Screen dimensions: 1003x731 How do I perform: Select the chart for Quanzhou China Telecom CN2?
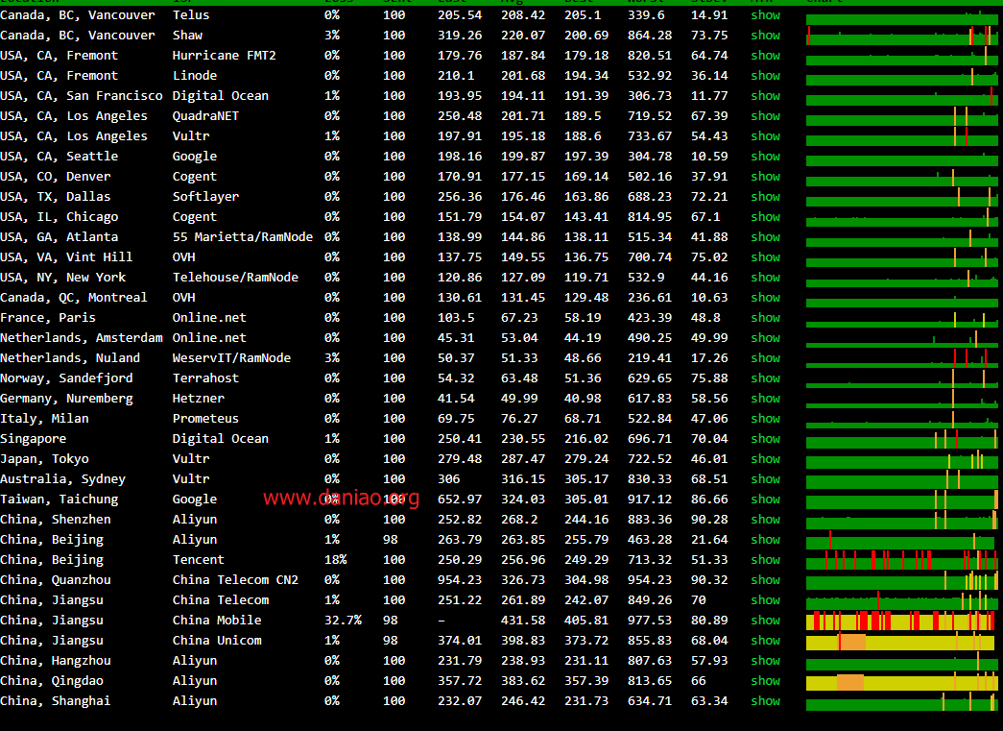pos(901,580)
